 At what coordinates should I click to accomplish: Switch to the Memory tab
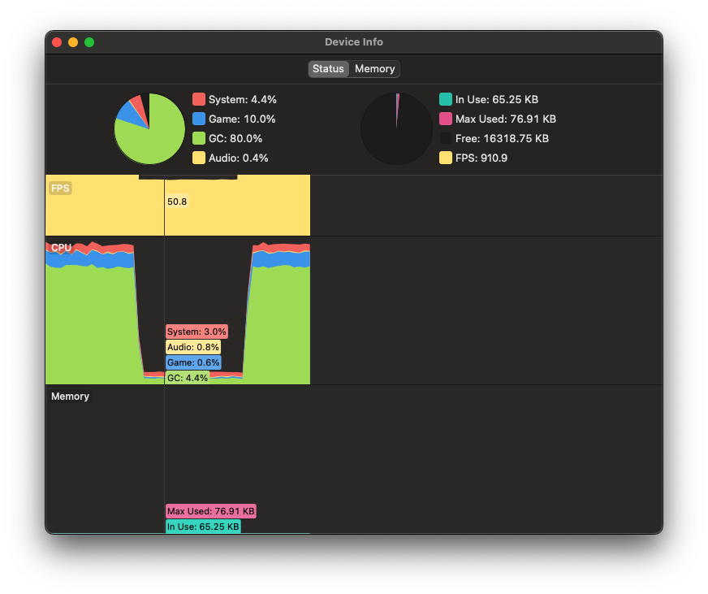(x=374, y=69)
